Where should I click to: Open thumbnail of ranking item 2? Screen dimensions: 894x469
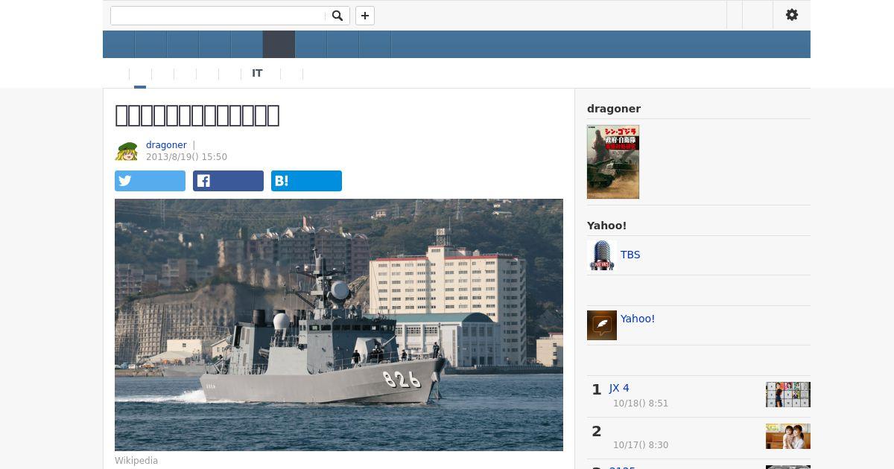788,436
